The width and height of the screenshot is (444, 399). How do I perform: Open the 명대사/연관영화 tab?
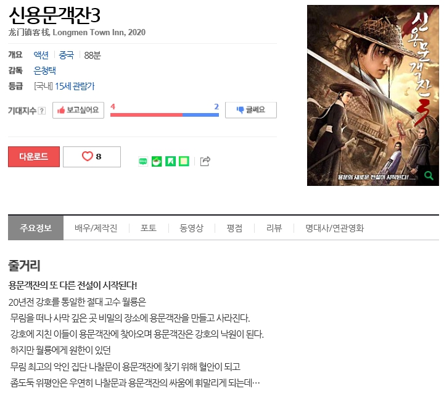click(334, 228)
